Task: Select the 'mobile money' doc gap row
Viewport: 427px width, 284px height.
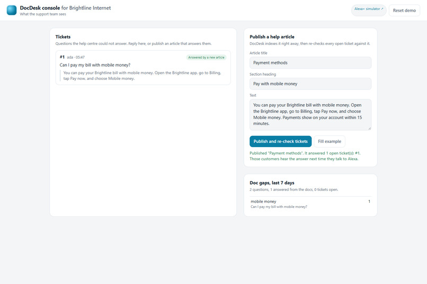Action: 310,204
